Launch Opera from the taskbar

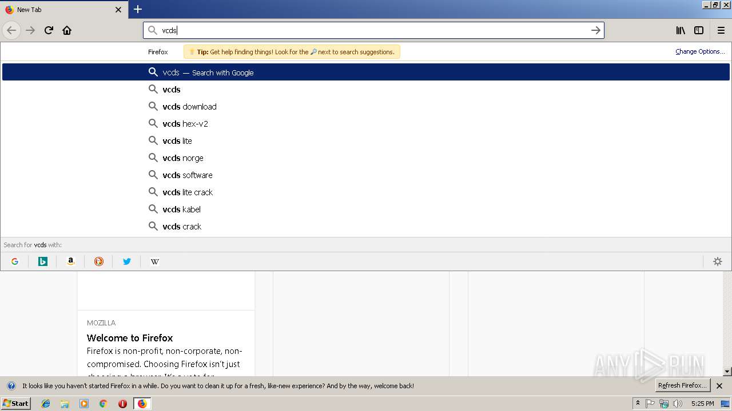pos(122,404)
